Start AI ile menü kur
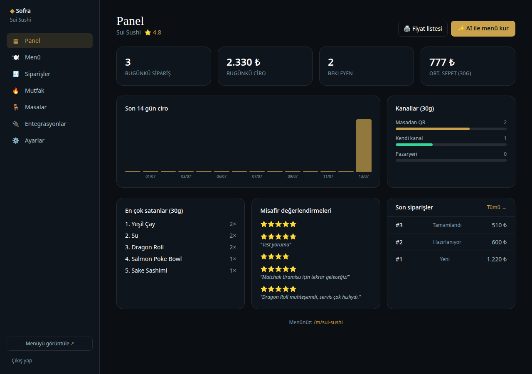The height and width of the screenshot is (374, 532). click(483, 29)
